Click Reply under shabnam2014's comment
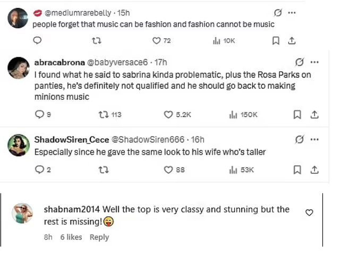The height and width of the screenshot is (255, 340). point(99,237)
